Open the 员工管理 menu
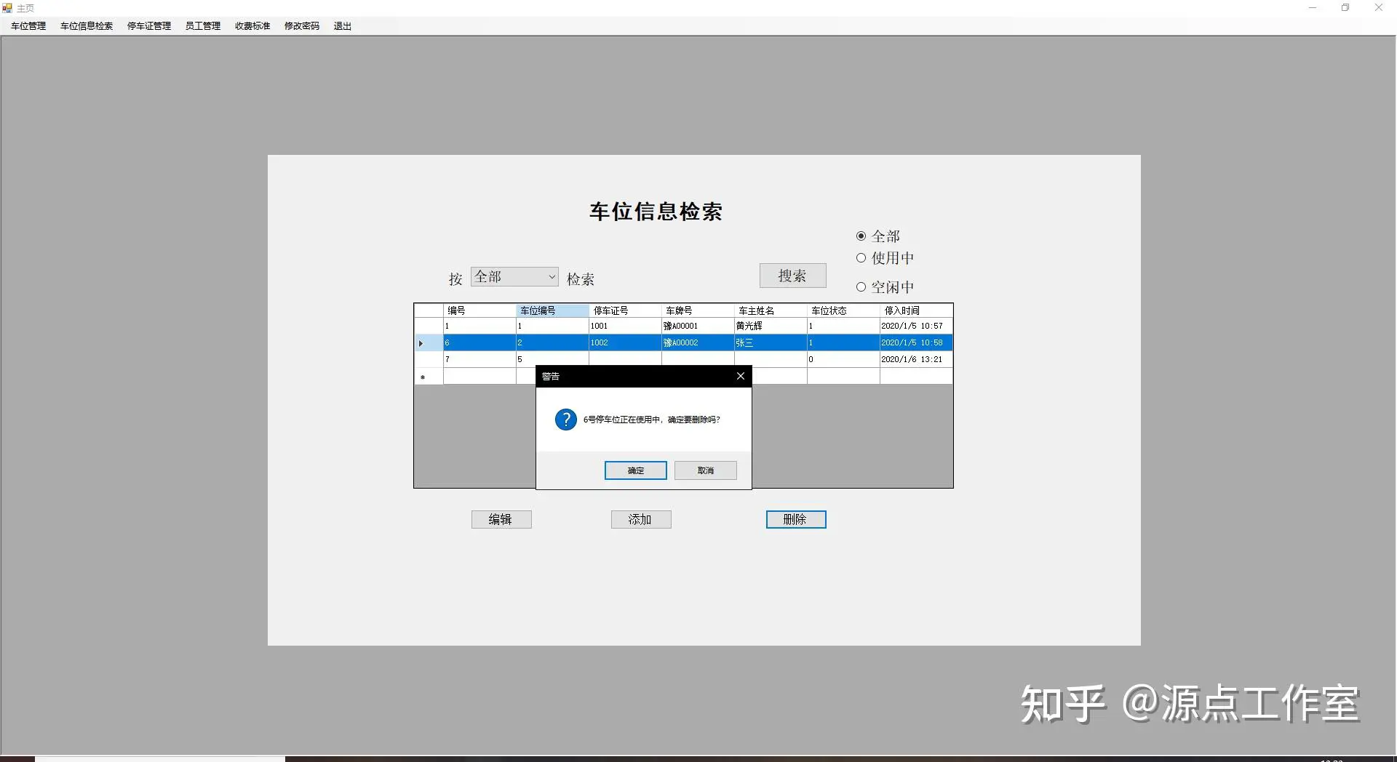The height and width of the screenshot is (762, 1397). coord(203,26)
